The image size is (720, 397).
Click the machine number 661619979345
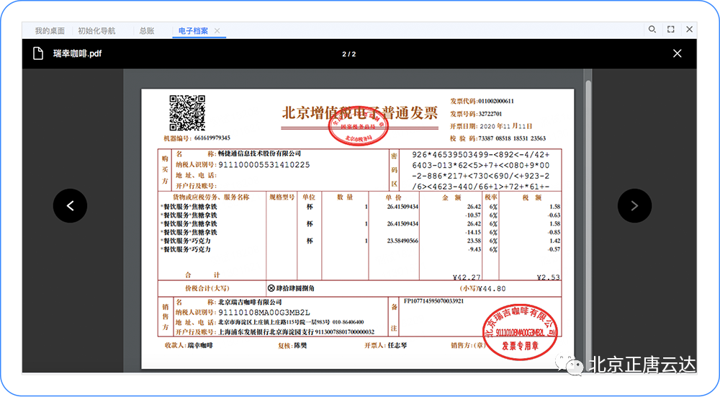pos(212,138)
